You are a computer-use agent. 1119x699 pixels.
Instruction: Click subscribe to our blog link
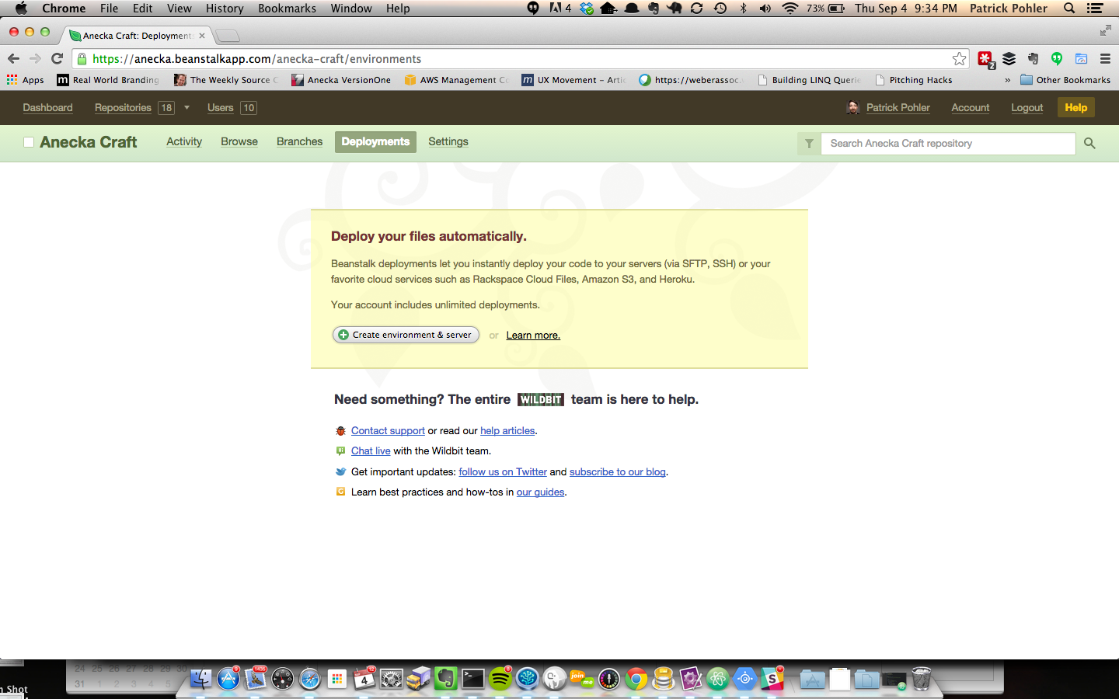tap(617, 471)
